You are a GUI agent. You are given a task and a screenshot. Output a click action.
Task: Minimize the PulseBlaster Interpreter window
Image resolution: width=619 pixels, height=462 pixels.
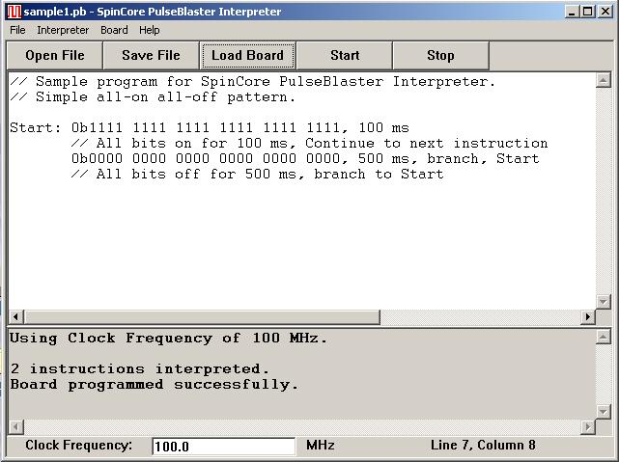tap(572, 12)
